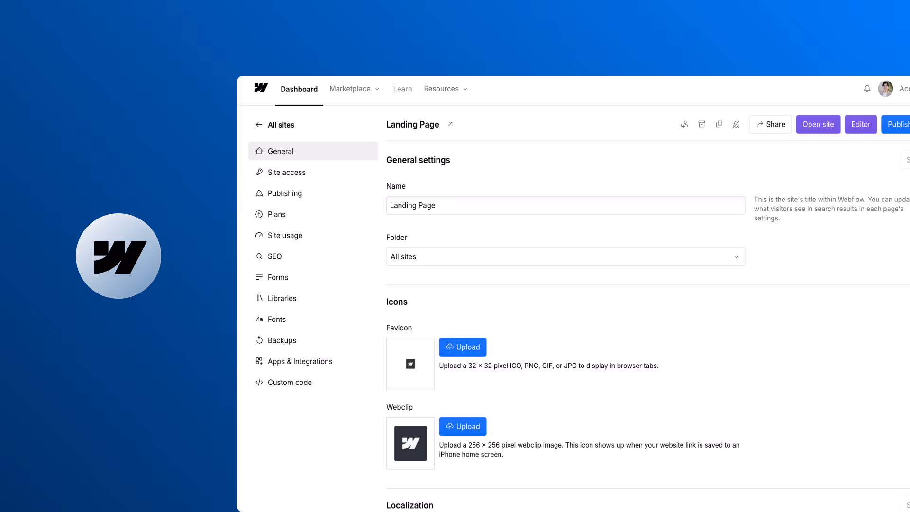Open Apps & Integrations settings
This screenshot has width=910, height=512.
[x=300, y=361]
